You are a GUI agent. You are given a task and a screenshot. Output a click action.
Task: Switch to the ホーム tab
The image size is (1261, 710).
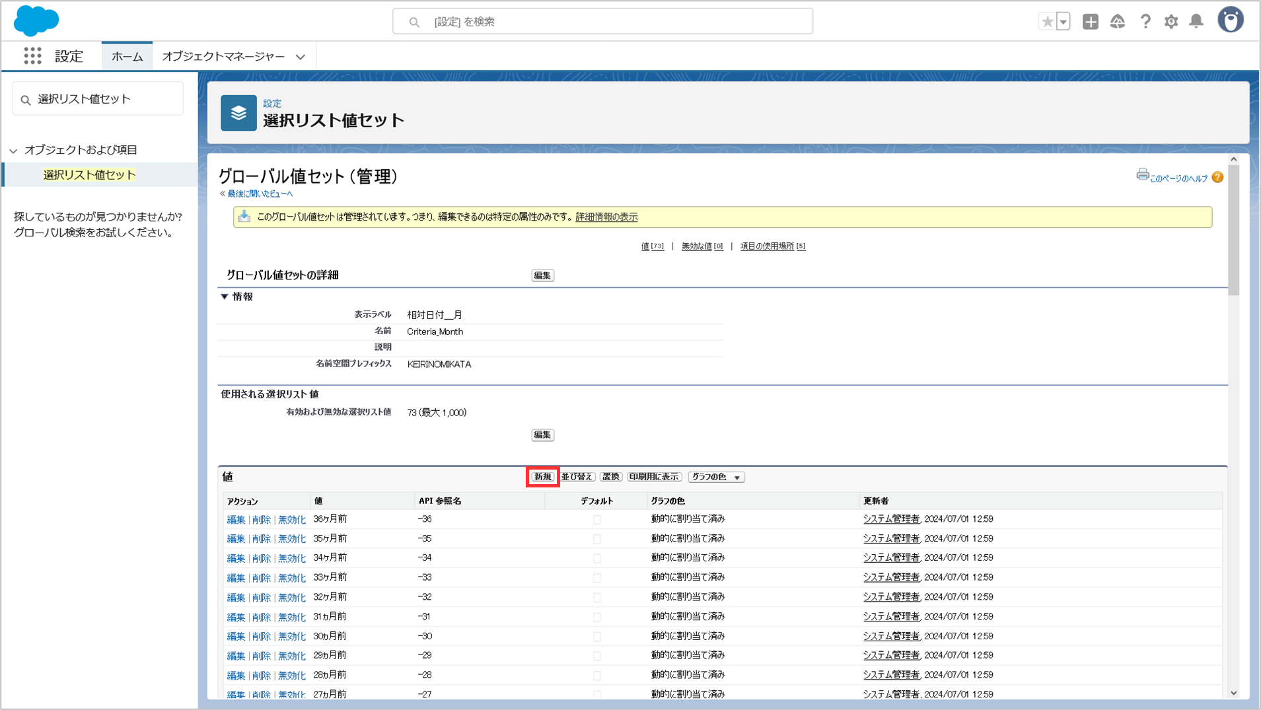[127, 57]
